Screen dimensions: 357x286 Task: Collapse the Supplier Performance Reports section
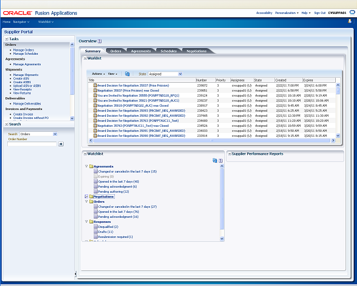(230, 154)
